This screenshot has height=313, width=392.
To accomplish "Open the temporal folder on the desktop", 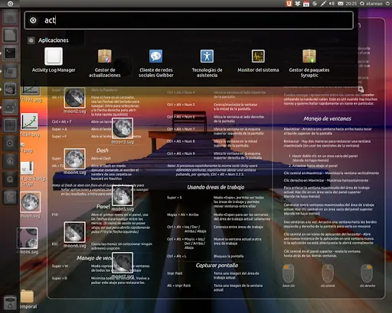I will 28,299.
